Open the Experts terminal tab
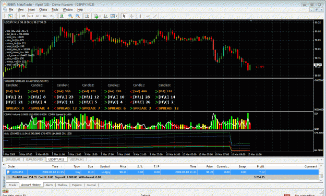 pyautogui.click(x=77, y=185)
